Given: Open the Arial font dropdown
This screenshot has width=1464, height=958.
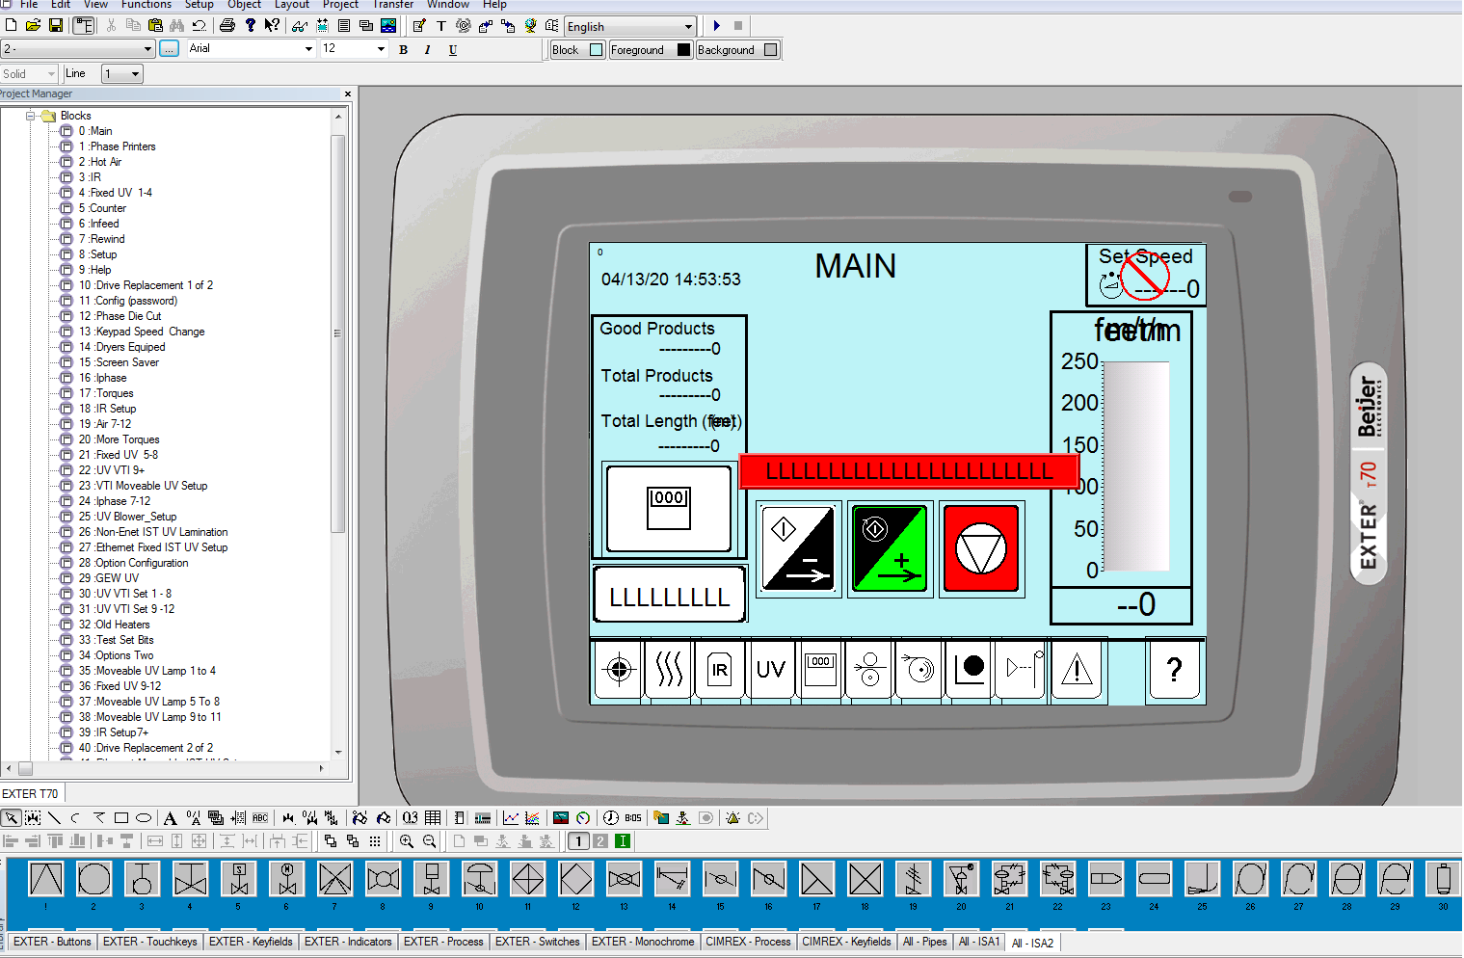Looking at the screenshot, I should [x=308, y=49].
